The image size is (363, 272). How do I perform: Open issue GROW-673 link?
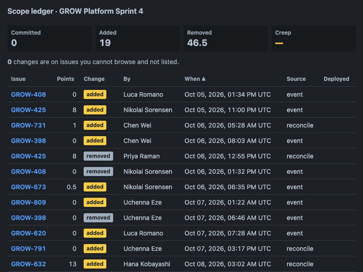[28, 187]
